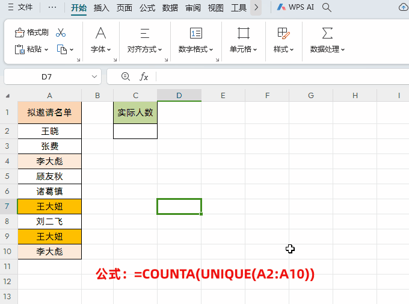Switch to the 页面 tab

(x=124, y=8)
